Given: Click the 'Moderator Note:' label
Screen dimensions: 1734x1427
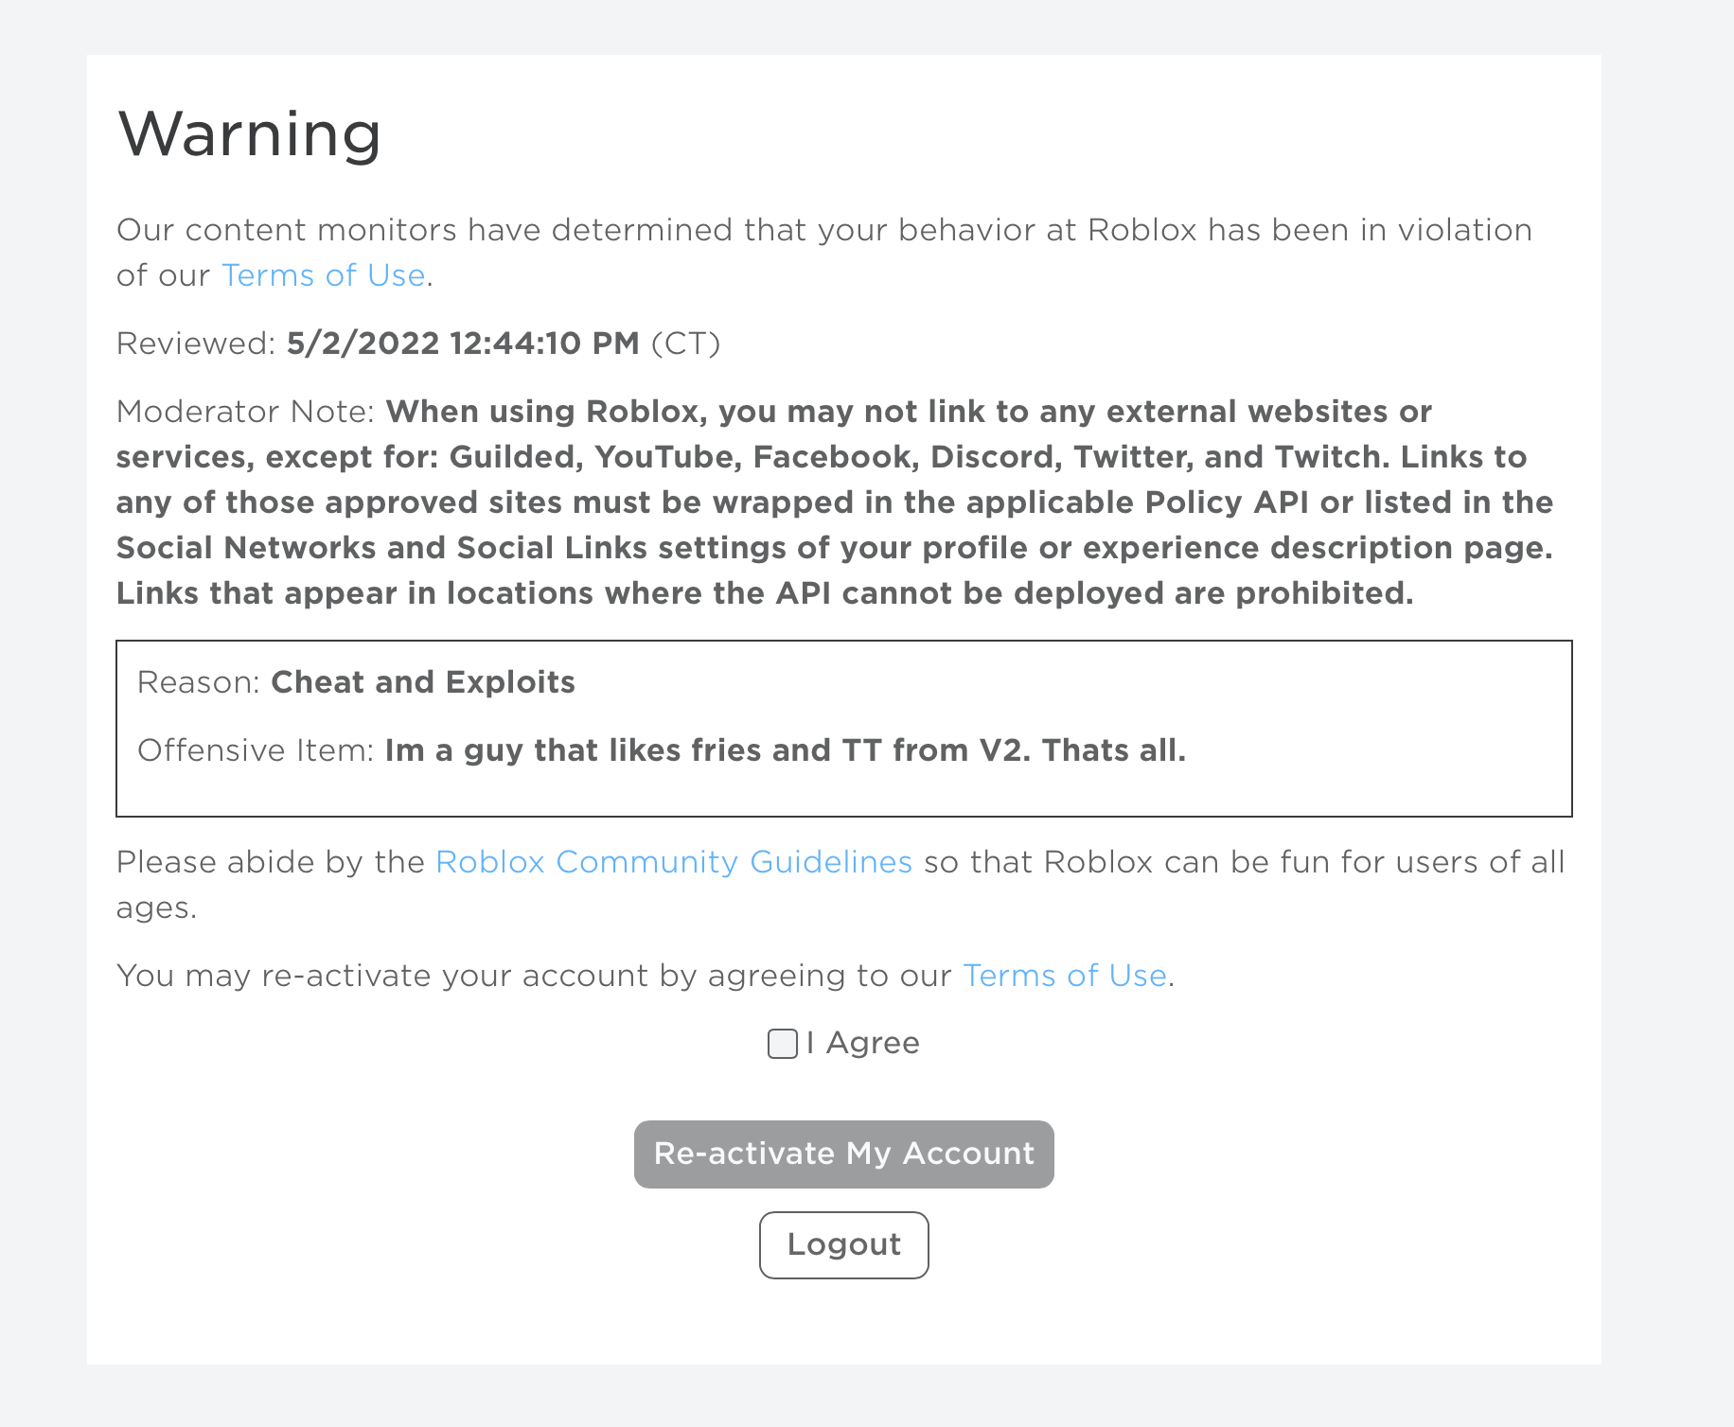Looking at the screenshot, I should tap(246, 412).
